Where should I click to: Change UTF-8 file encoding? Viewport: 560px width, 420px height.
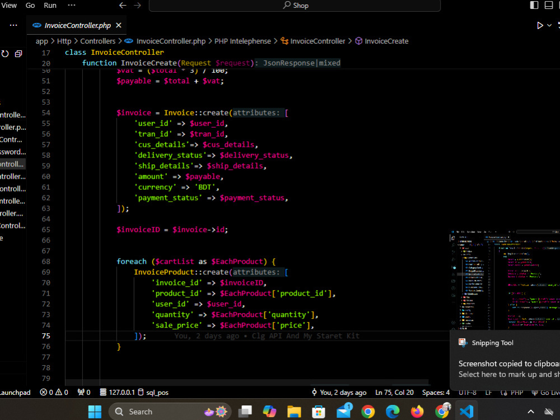467,393
